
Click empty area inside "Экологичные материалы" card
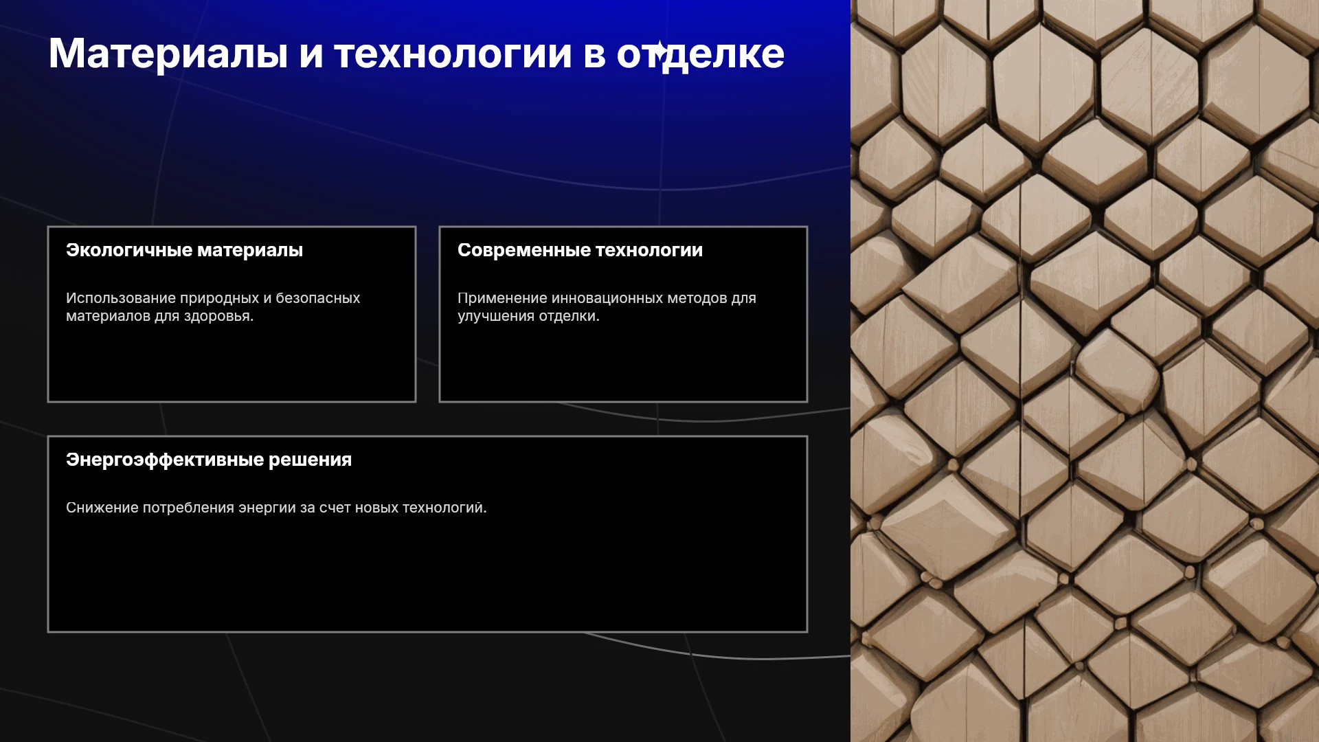click(232, 364)
